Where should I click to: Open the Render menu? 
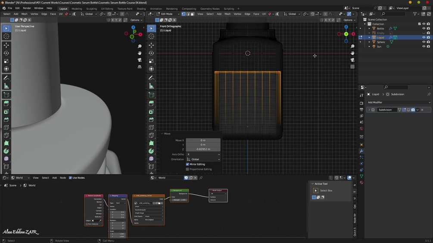[x=27, y=8]
